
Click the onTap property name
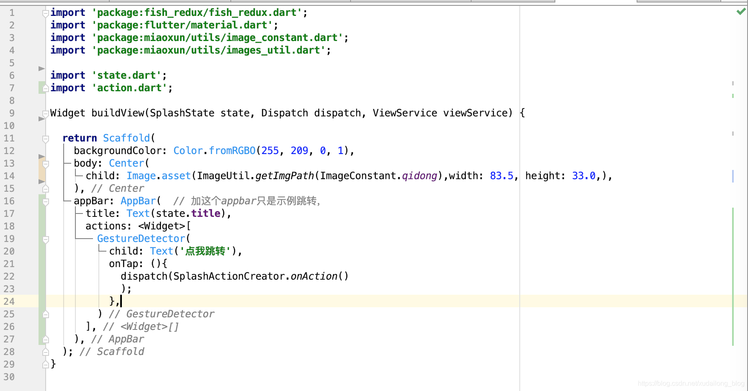124,264
